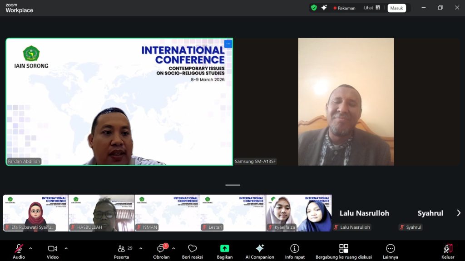Click gallery strip divider handle
The height and width of the screenshot is (261, 465).
pos(233,185)
